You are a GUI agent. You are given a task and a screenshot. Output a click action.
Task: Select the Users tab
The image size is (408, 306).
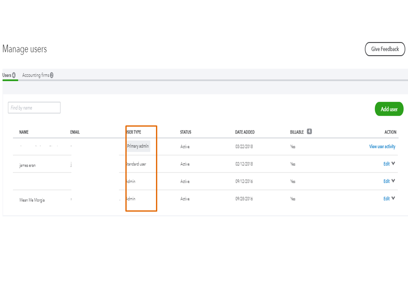point(6,75)
